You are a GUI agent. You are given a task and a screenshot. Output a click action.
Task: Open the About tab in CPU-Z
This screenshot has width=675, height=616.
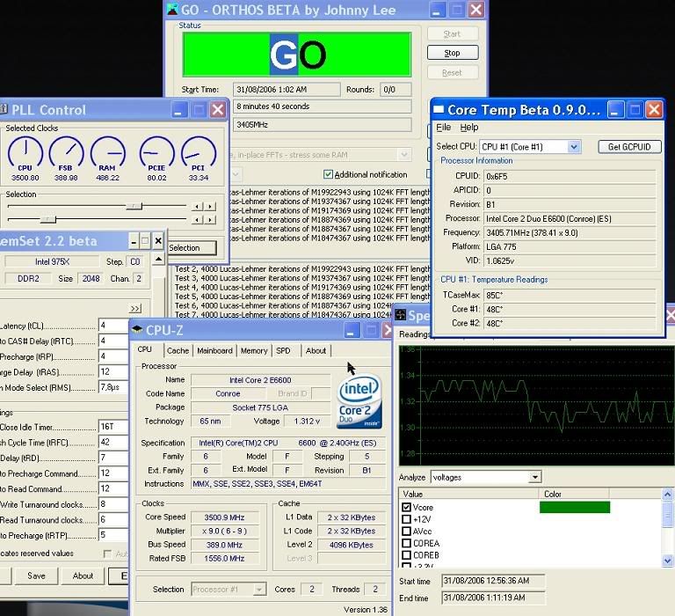pos(316,351)
